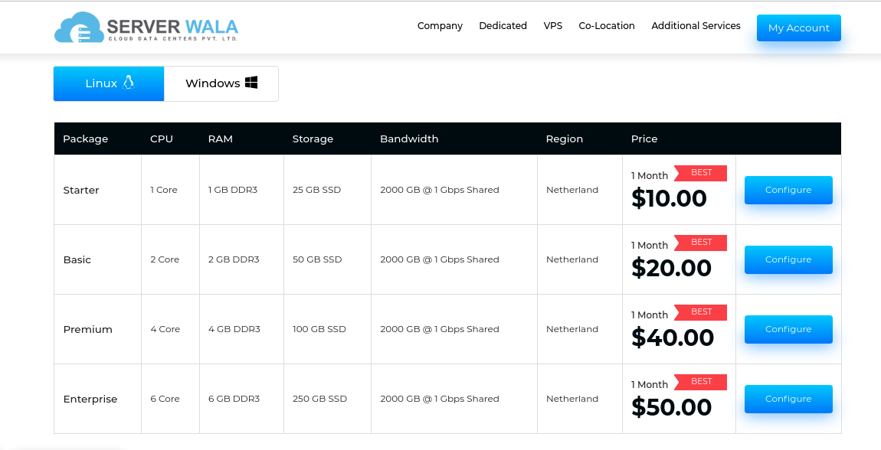Configure the Basic package
The image size is (881, 450).
tap(788, 259)
